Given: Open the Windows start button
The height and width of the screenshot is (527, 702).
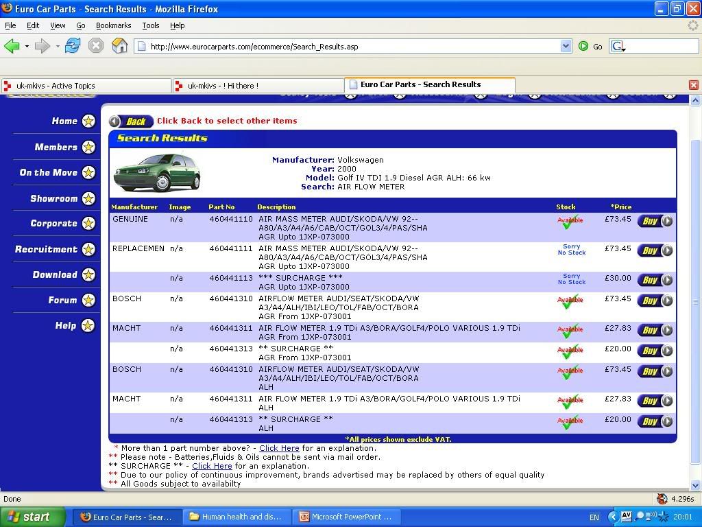Looking at the screenshot, I should [32, 517].
